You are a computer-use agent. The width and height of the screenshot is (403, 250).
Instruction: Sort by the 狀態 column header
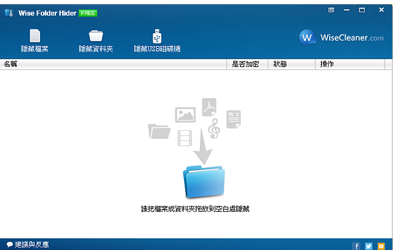292,64
